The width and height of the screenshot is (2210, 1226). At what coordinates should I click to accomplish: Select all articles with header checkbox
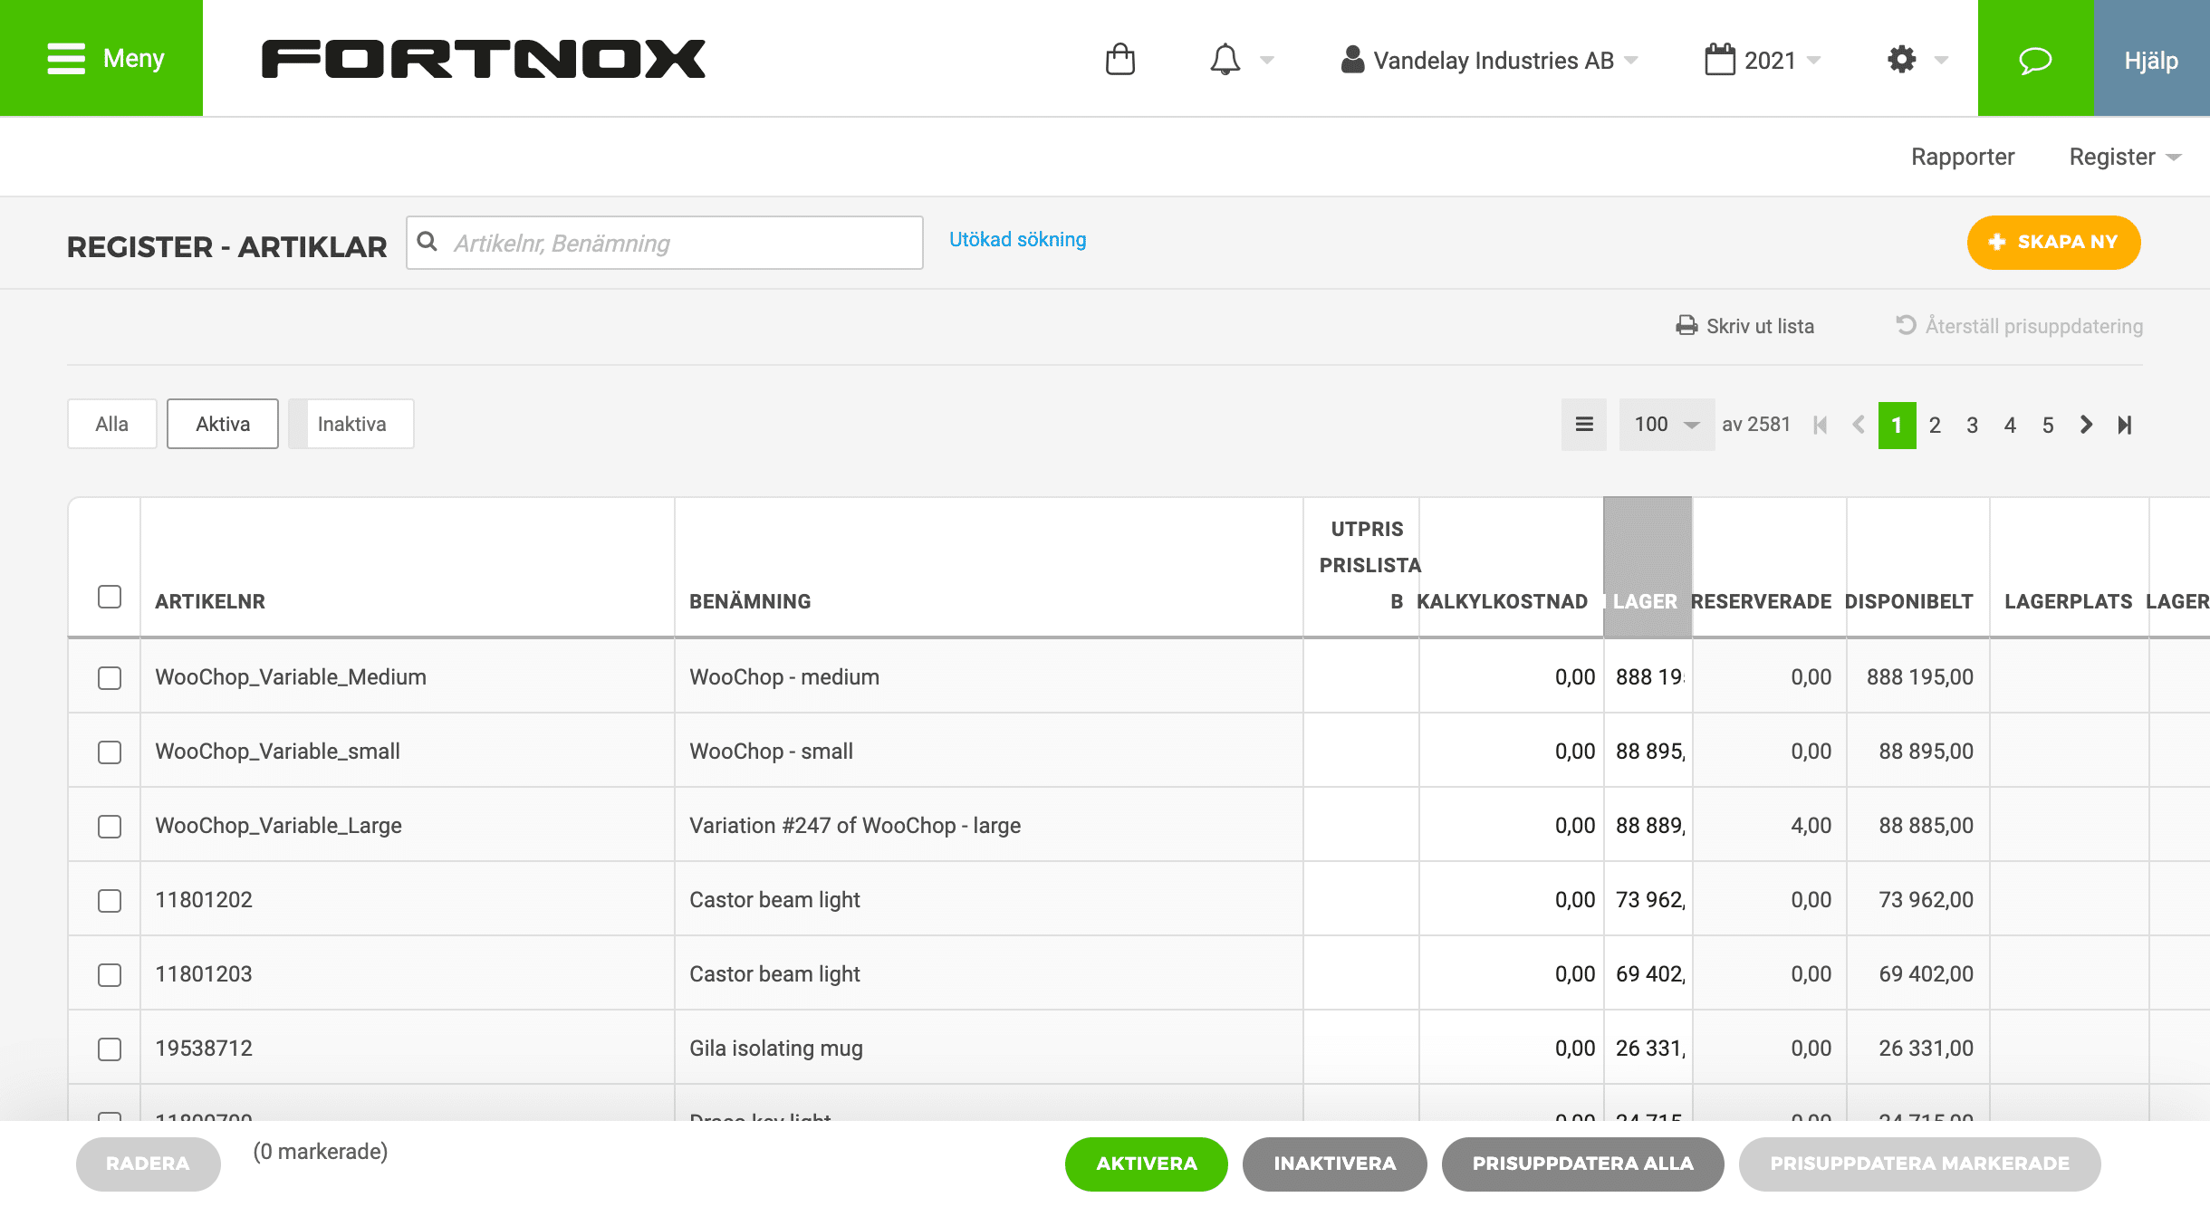pyautogui.click(x=109, y=596)
